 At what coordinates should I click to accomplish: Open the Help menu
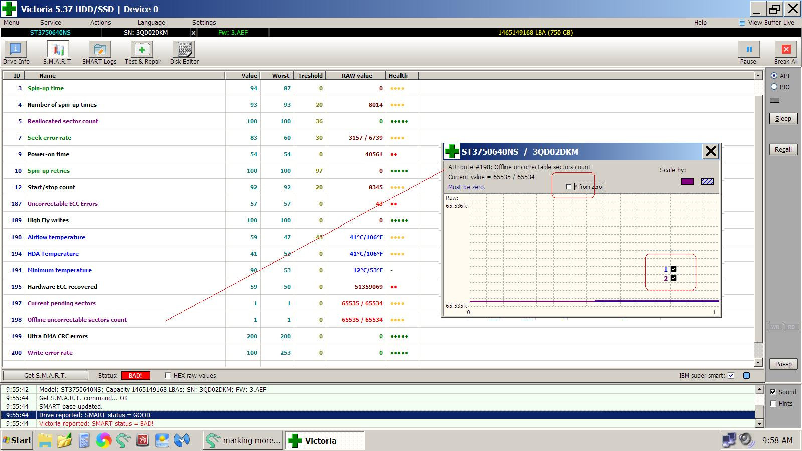coord(700,23)
